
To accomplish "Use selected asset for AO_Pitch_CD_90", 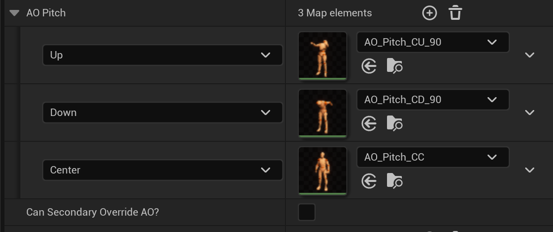I will (x=369, y=123).
